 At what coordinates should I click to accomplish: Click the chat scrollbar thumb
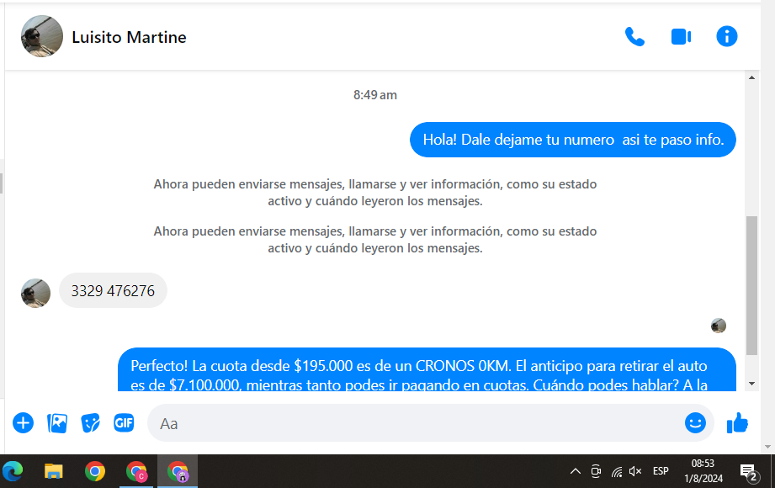(x=751, y=285)
